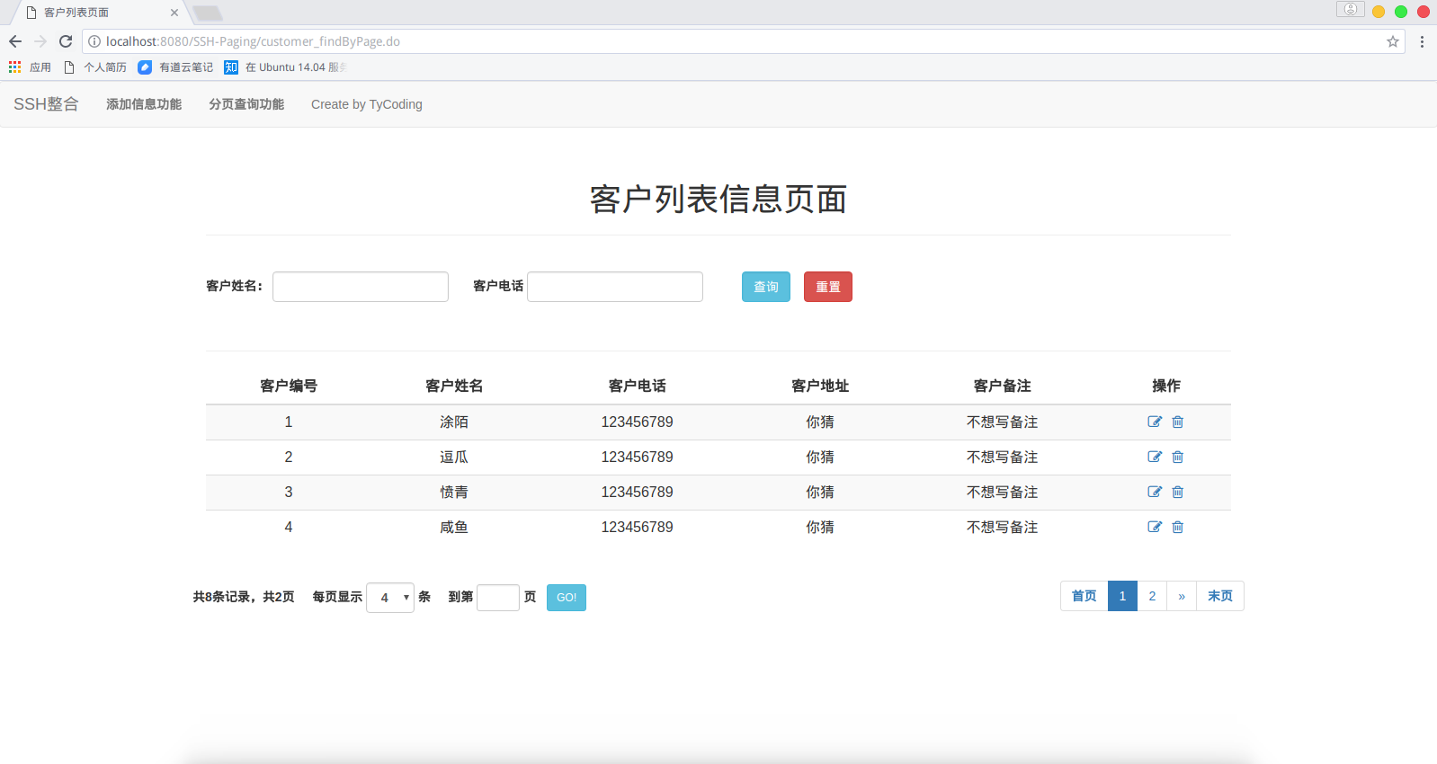Image resolution: width=1437 pixels, height=764 pixels.
Task: Click the 共8条记录，共2页 summary text
Action: click(x=244, y=597)
